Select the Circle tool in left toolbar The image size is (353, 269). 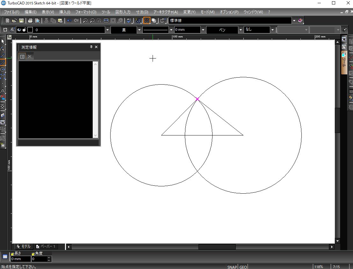3,69
